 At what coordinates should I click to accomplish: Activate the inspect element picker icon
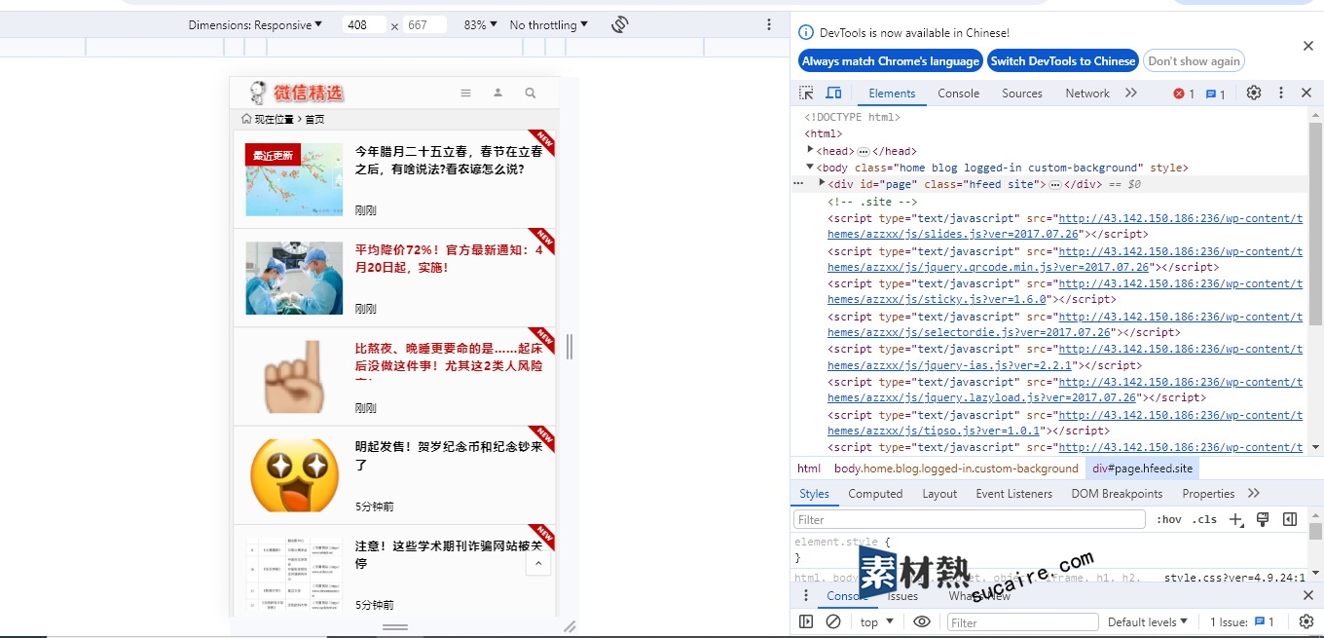(x=806, y=93)
